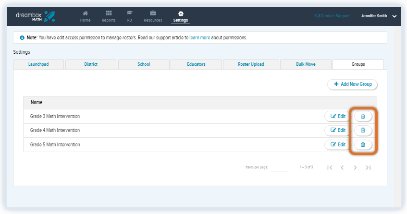The height and width of the screenshot is (214, 407).
Task: Jump to last page of groups
Action: [368, 167]
